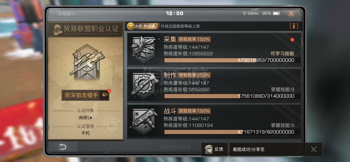This screenshot has width=350, height=162.
Task: Tap the battery status icon
Action: (276, 13)
